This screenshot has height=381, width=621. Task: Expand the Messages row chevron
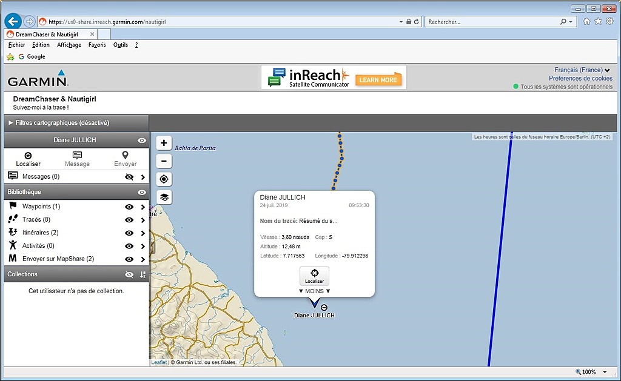[x=143, y=177]
